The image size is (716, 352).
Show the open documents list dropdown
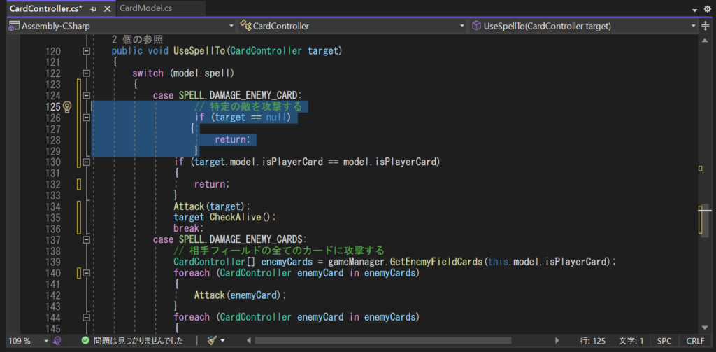(x=694, y=10)
